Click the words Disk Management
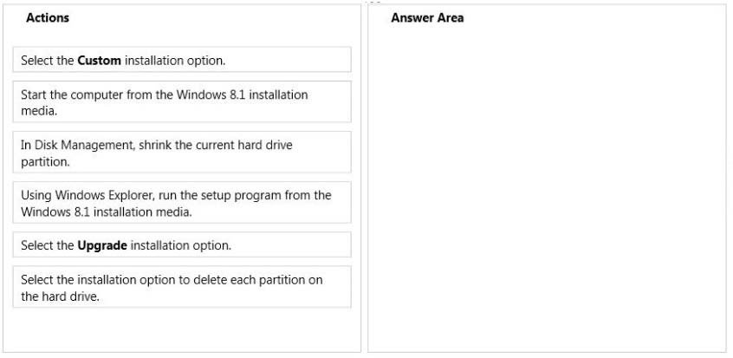Viewport: 733px width, 358px height. [84, 145]
